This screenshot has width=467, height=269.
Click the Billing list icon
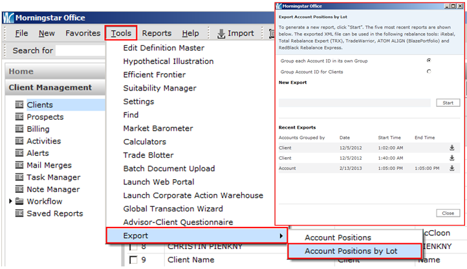click(x=19, y=129)
